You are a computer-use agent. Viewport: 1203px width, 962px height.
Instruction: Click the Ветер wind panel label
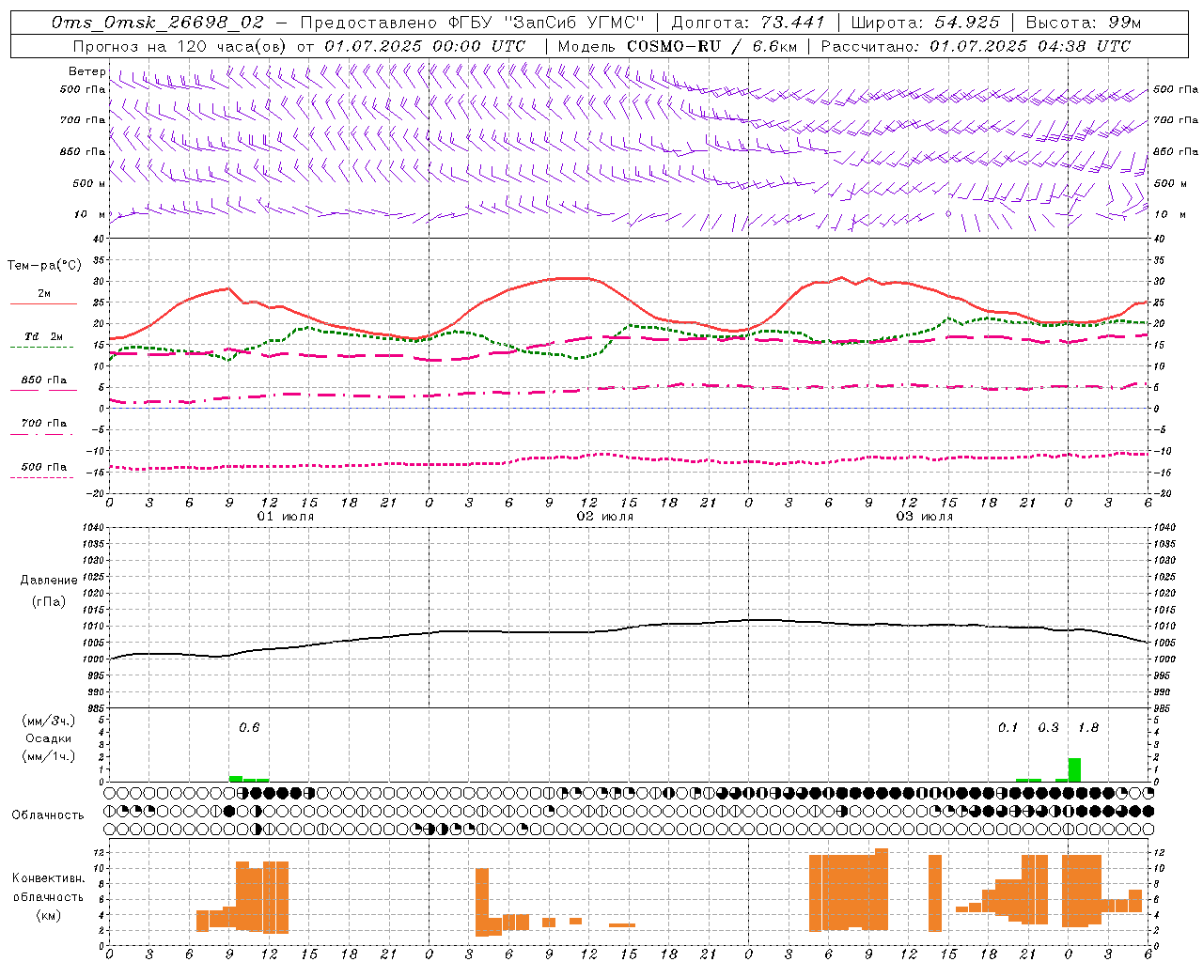(86, 71)
